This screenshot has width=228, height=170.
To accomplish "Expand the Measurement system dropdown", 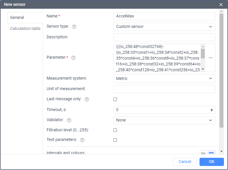I will point(164,78).
